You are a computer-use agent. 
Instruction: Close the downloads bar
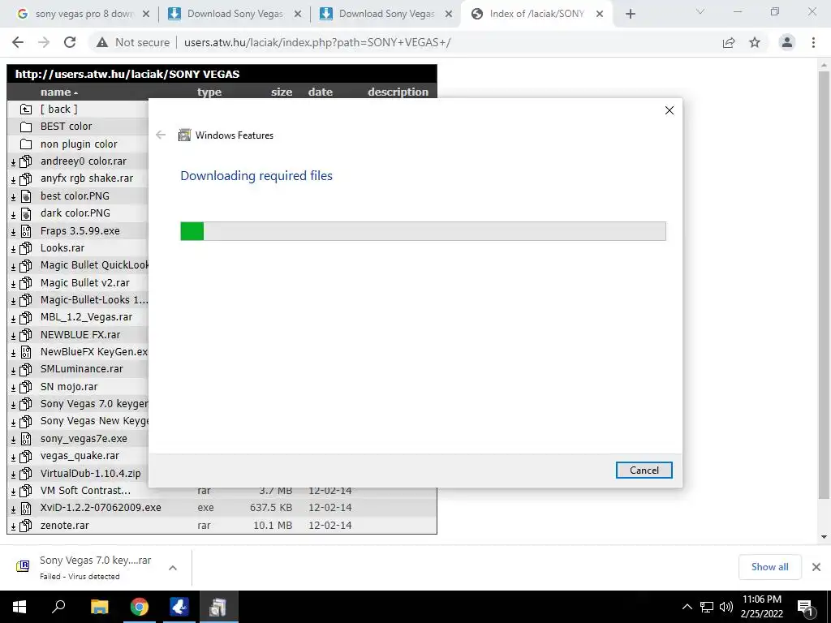click(x=816, y=567)
